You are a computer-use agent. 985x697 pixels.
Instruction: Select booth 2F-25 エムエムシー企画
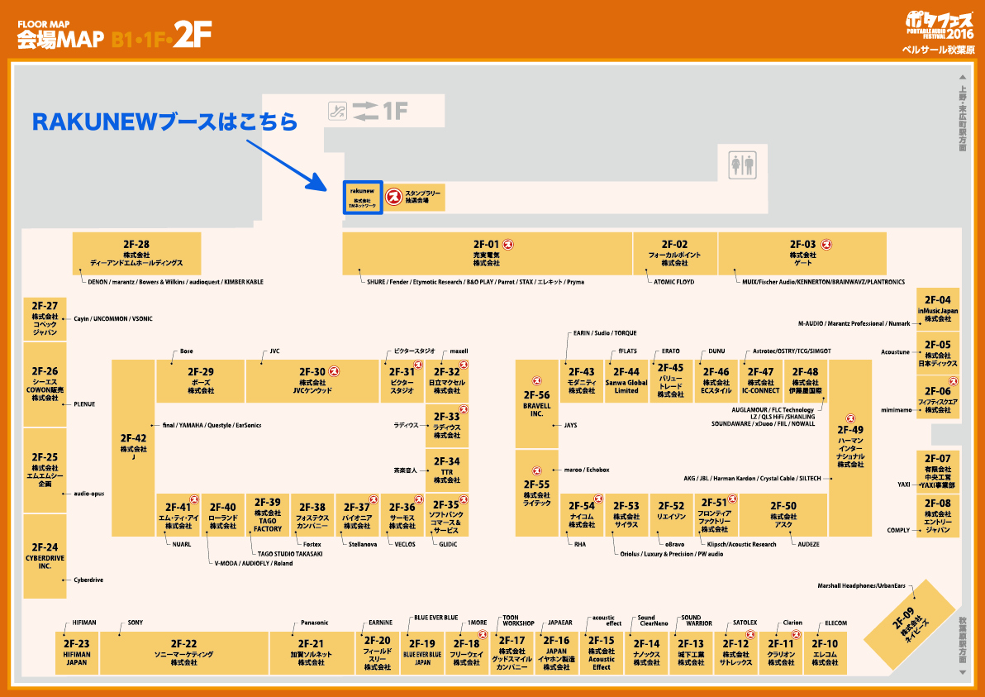click(x=45, y=470)
